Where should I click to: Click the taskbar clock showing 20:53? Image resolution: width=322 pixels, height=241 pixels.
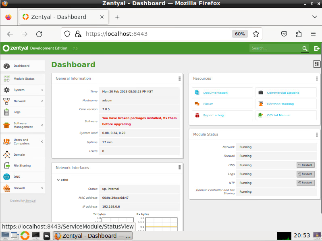[302, 236]
